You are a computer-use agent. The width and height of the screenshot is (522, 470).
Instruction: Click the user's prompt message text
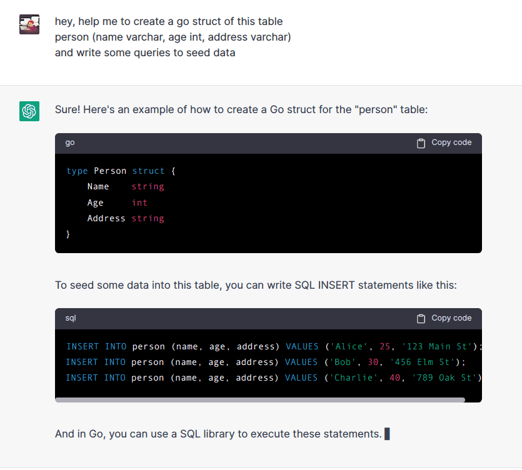pos(173,37)
